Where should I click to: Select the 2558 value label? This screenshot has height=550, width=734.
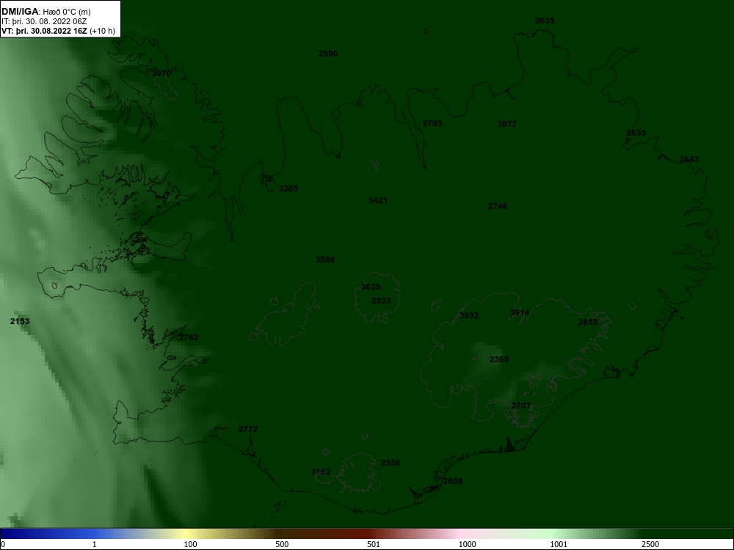pyautogui.click(x=390, y=463)
